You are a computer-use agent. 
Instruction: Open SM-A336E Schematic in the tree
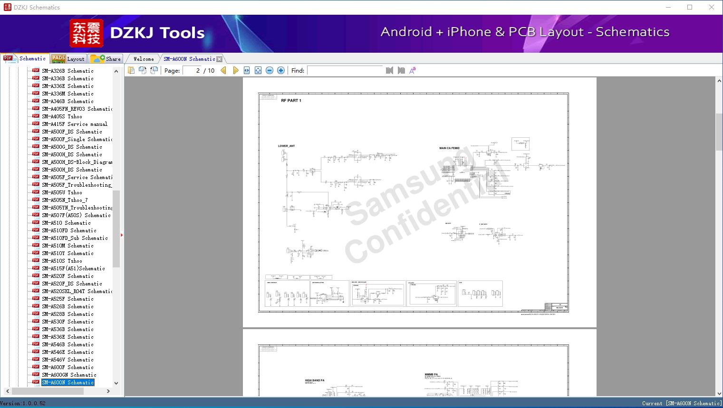[x=67, y=86]
